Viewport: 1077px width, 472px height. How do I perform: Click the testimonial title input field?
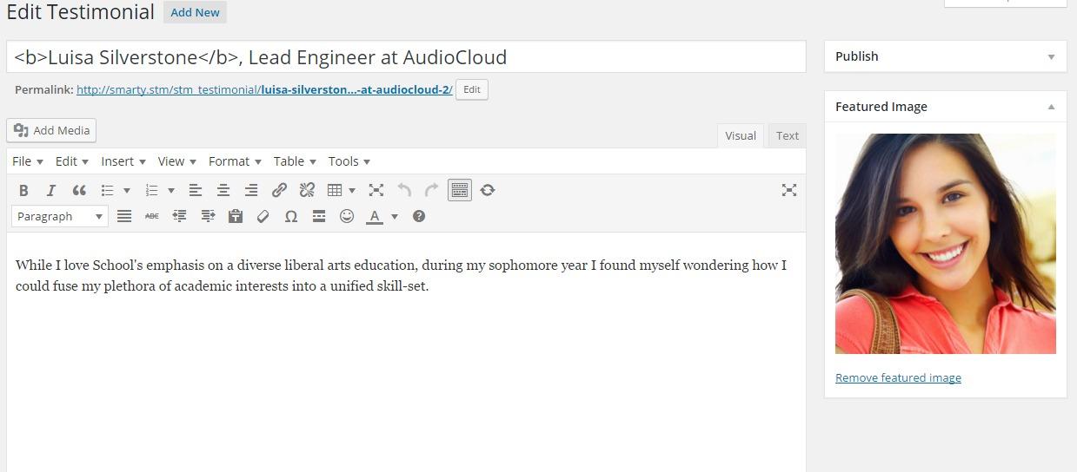406,57
